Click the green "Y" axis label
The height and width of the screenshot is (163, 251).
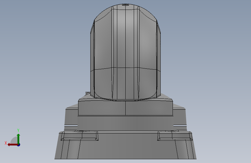pos(18,130)
